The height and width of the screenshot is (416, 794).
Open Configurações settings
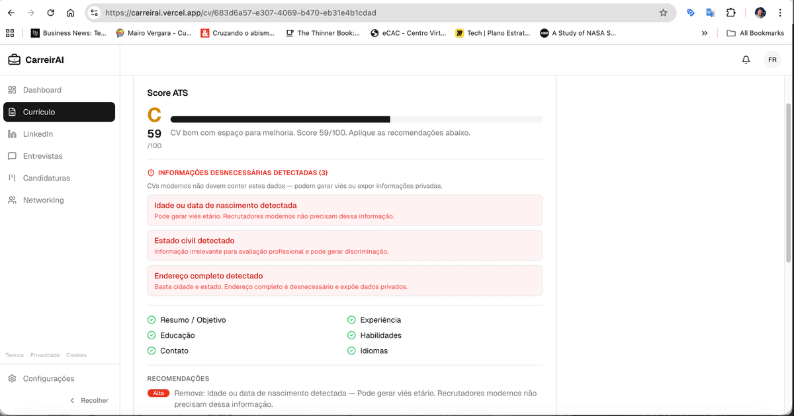pos(48,379)
